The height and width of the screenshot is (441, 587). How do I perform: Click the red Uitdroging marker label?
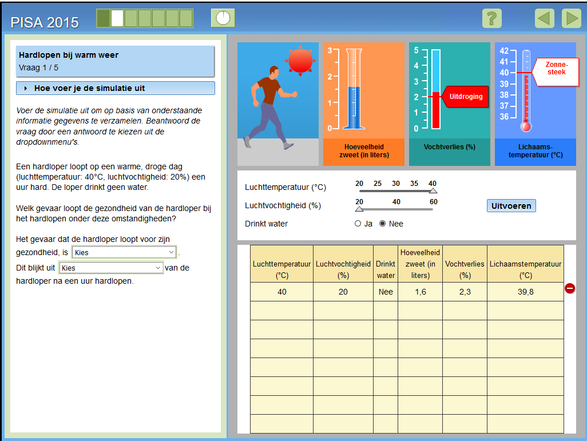point(466,97)
